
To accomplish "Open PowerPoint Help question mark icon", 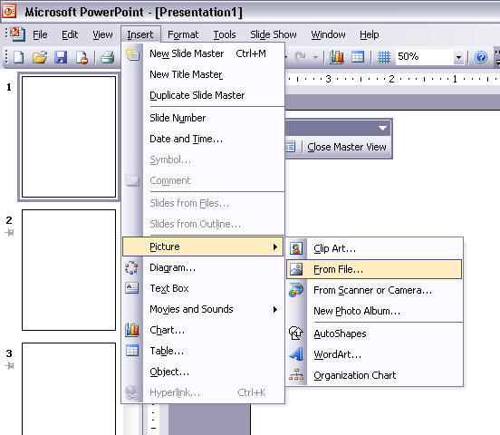I will (x=481, y=57).
